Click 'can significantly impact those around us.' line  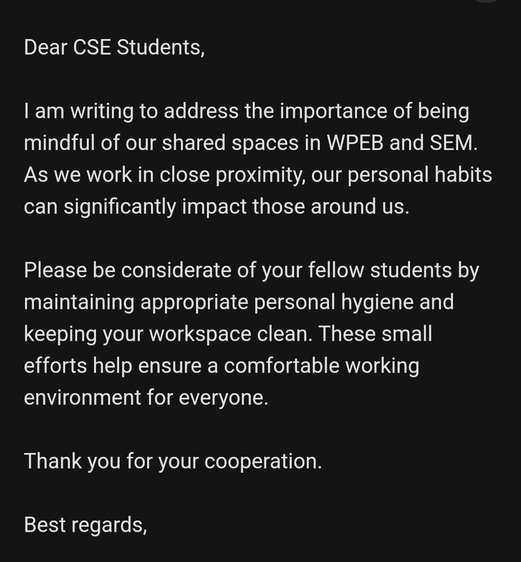(x=216, y=207)
